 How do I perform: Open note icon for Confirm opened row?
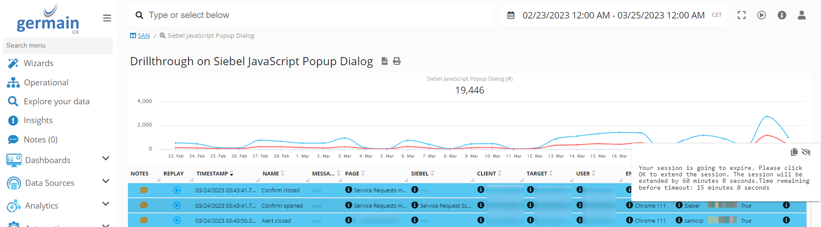(x=144, y=206)
